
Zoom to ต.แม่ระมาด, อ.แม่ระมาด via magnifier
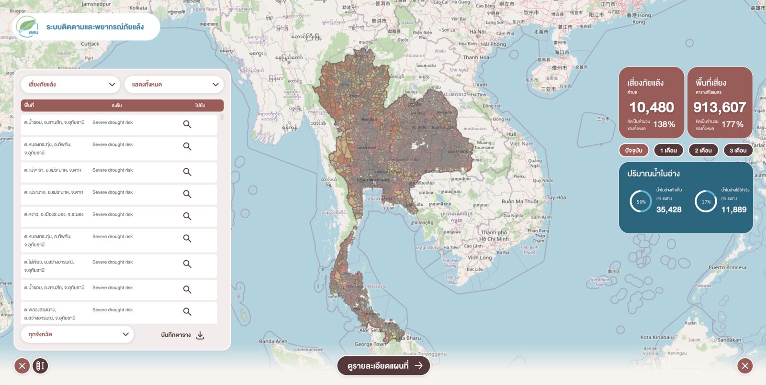[x=187, y=194]
